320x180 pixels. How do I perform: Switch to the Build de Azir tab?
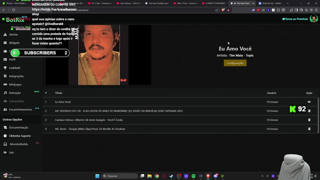click(271, 3)
